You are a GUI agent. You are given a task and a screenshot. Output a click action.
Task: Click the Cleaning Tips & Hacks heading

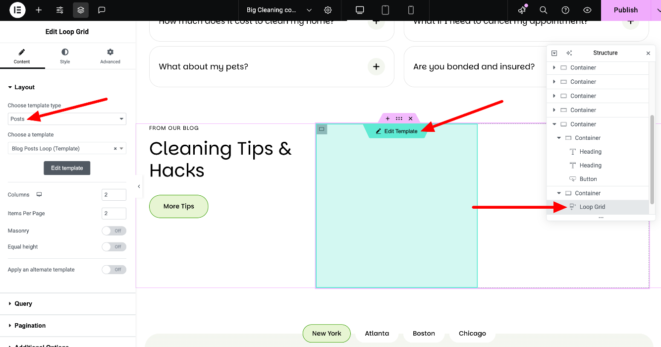click(x=220, y=159)
